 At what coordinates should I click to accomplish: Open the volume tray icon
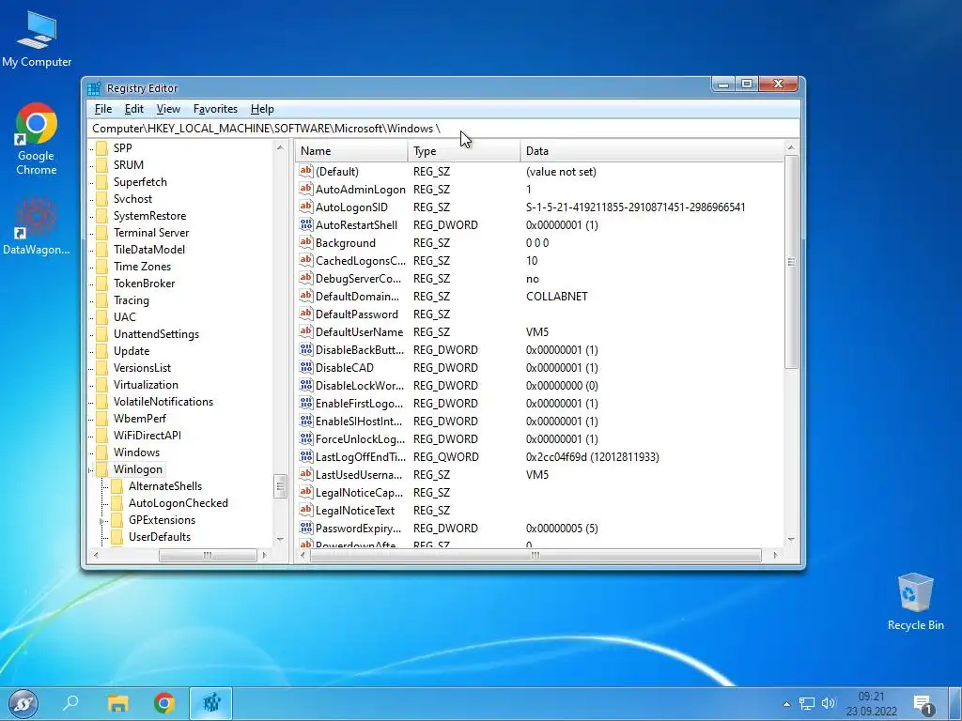829,704
